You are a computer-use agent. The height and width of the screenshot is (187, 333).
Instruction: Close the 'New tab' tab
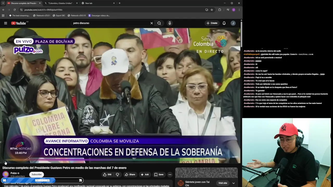(114, 3)
